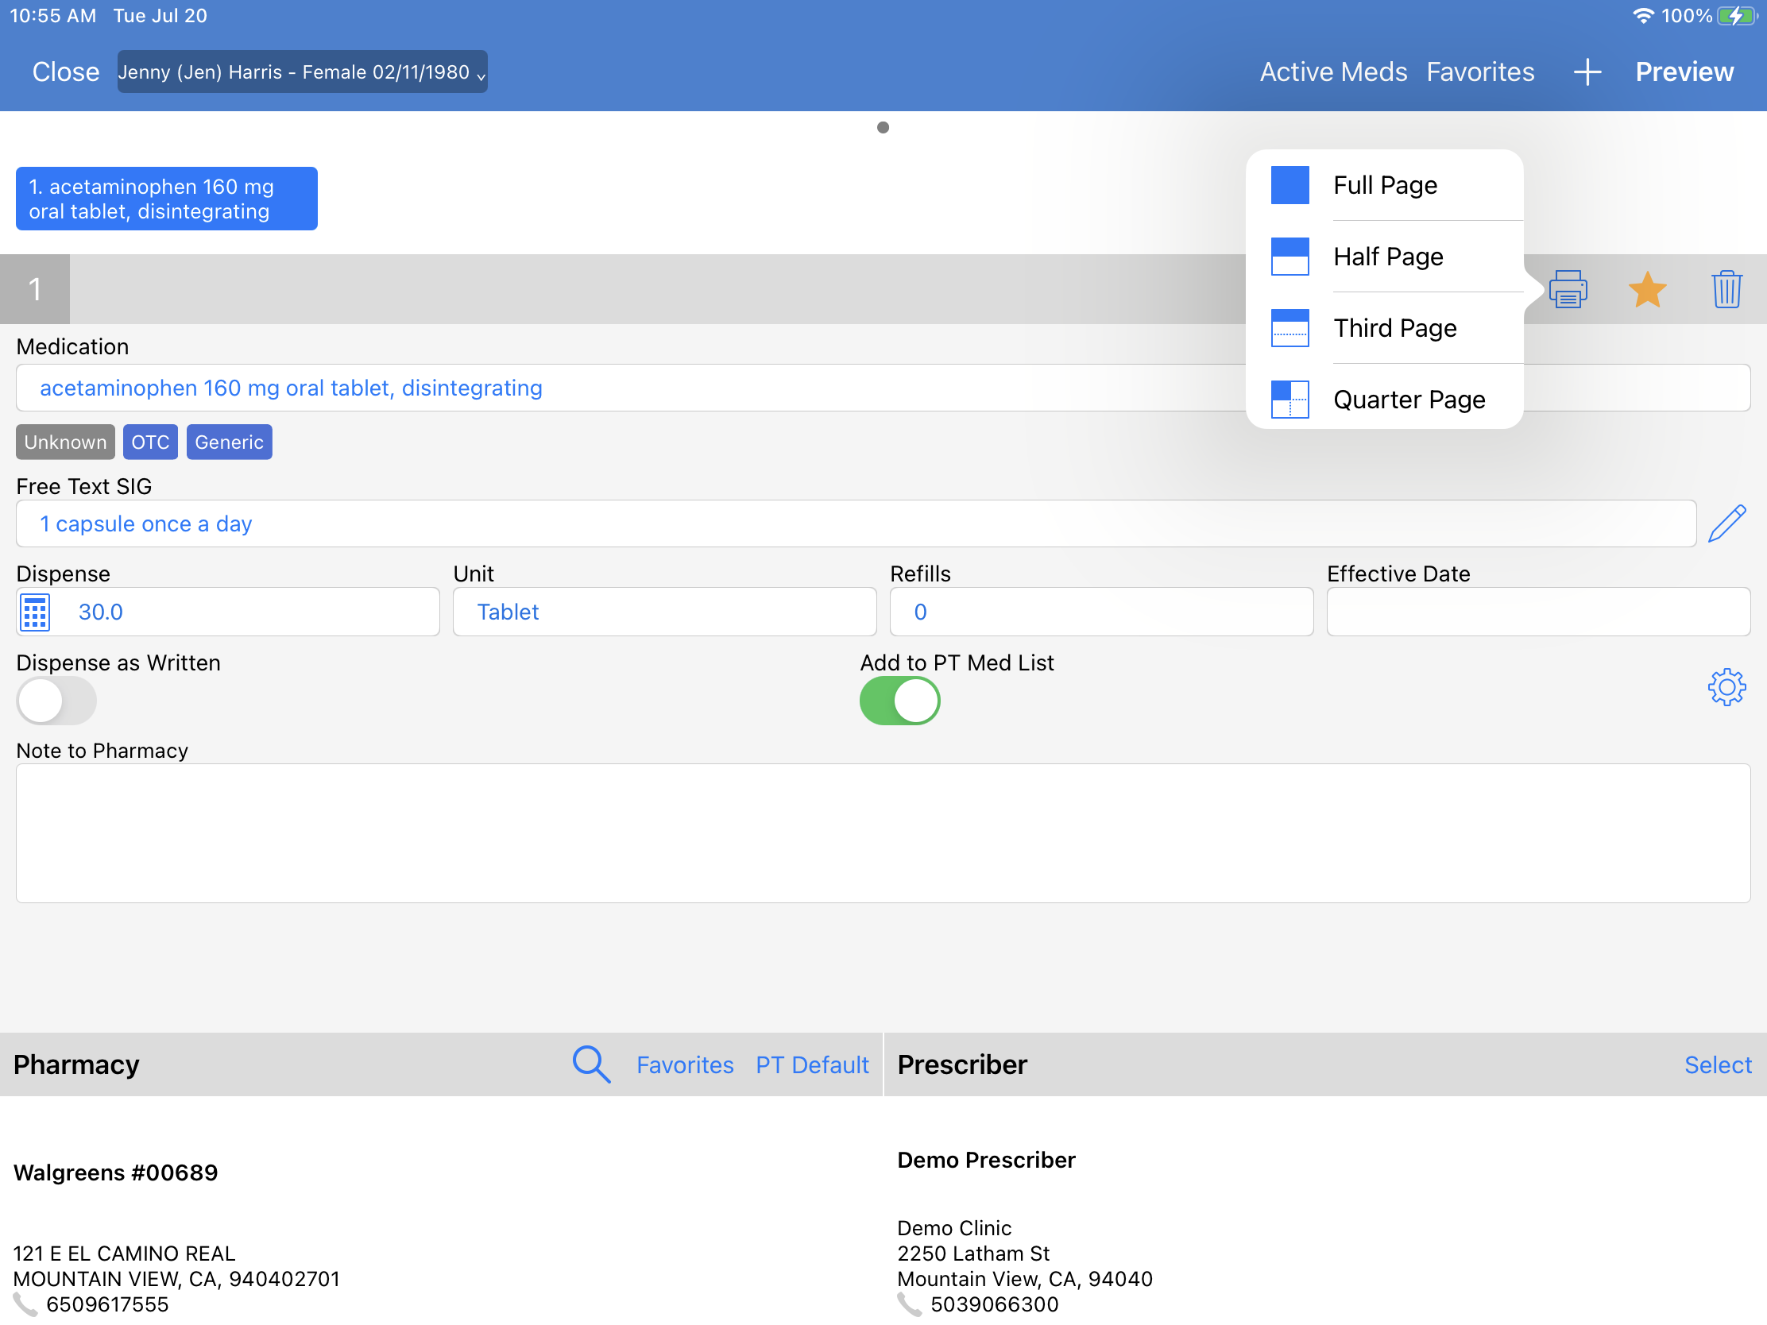This screenshot has height=1325, width=1767.
Task: Call Walgreens using the phone icon
Action: point(25,1305)
